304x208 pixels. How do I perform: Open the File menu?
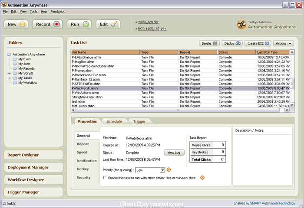coord(5,12)
